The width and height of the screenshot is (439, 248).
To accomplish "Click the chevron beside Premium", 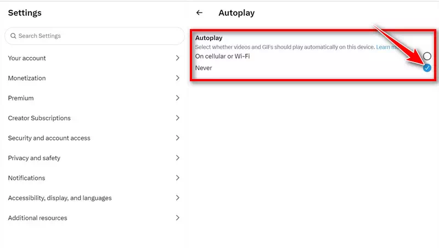I will point(177,98).
